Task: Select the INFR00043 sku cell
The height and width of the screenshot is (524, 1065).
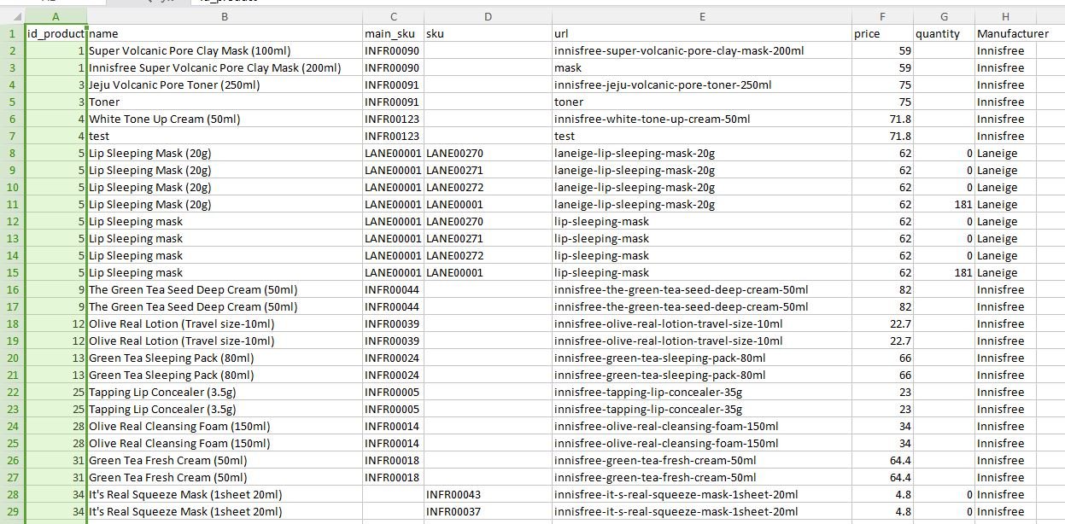Action: tap(488, 494)
